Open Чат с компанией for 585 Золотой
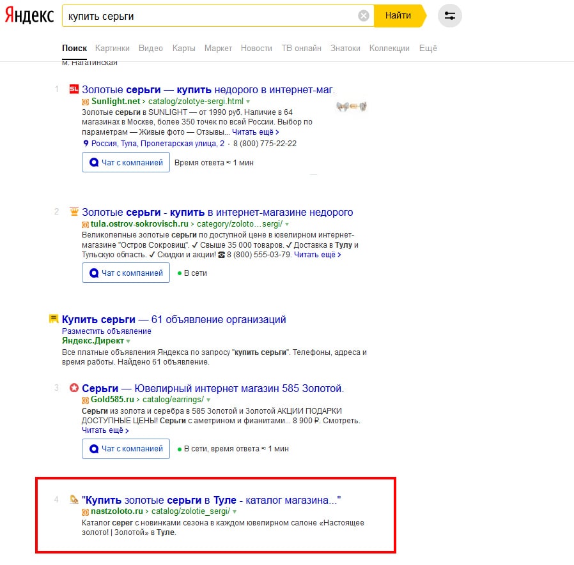 (126, 448)
